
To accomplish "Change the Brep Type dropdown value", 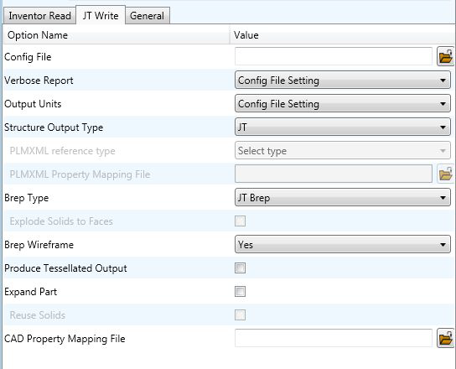I will click(343, 198).
